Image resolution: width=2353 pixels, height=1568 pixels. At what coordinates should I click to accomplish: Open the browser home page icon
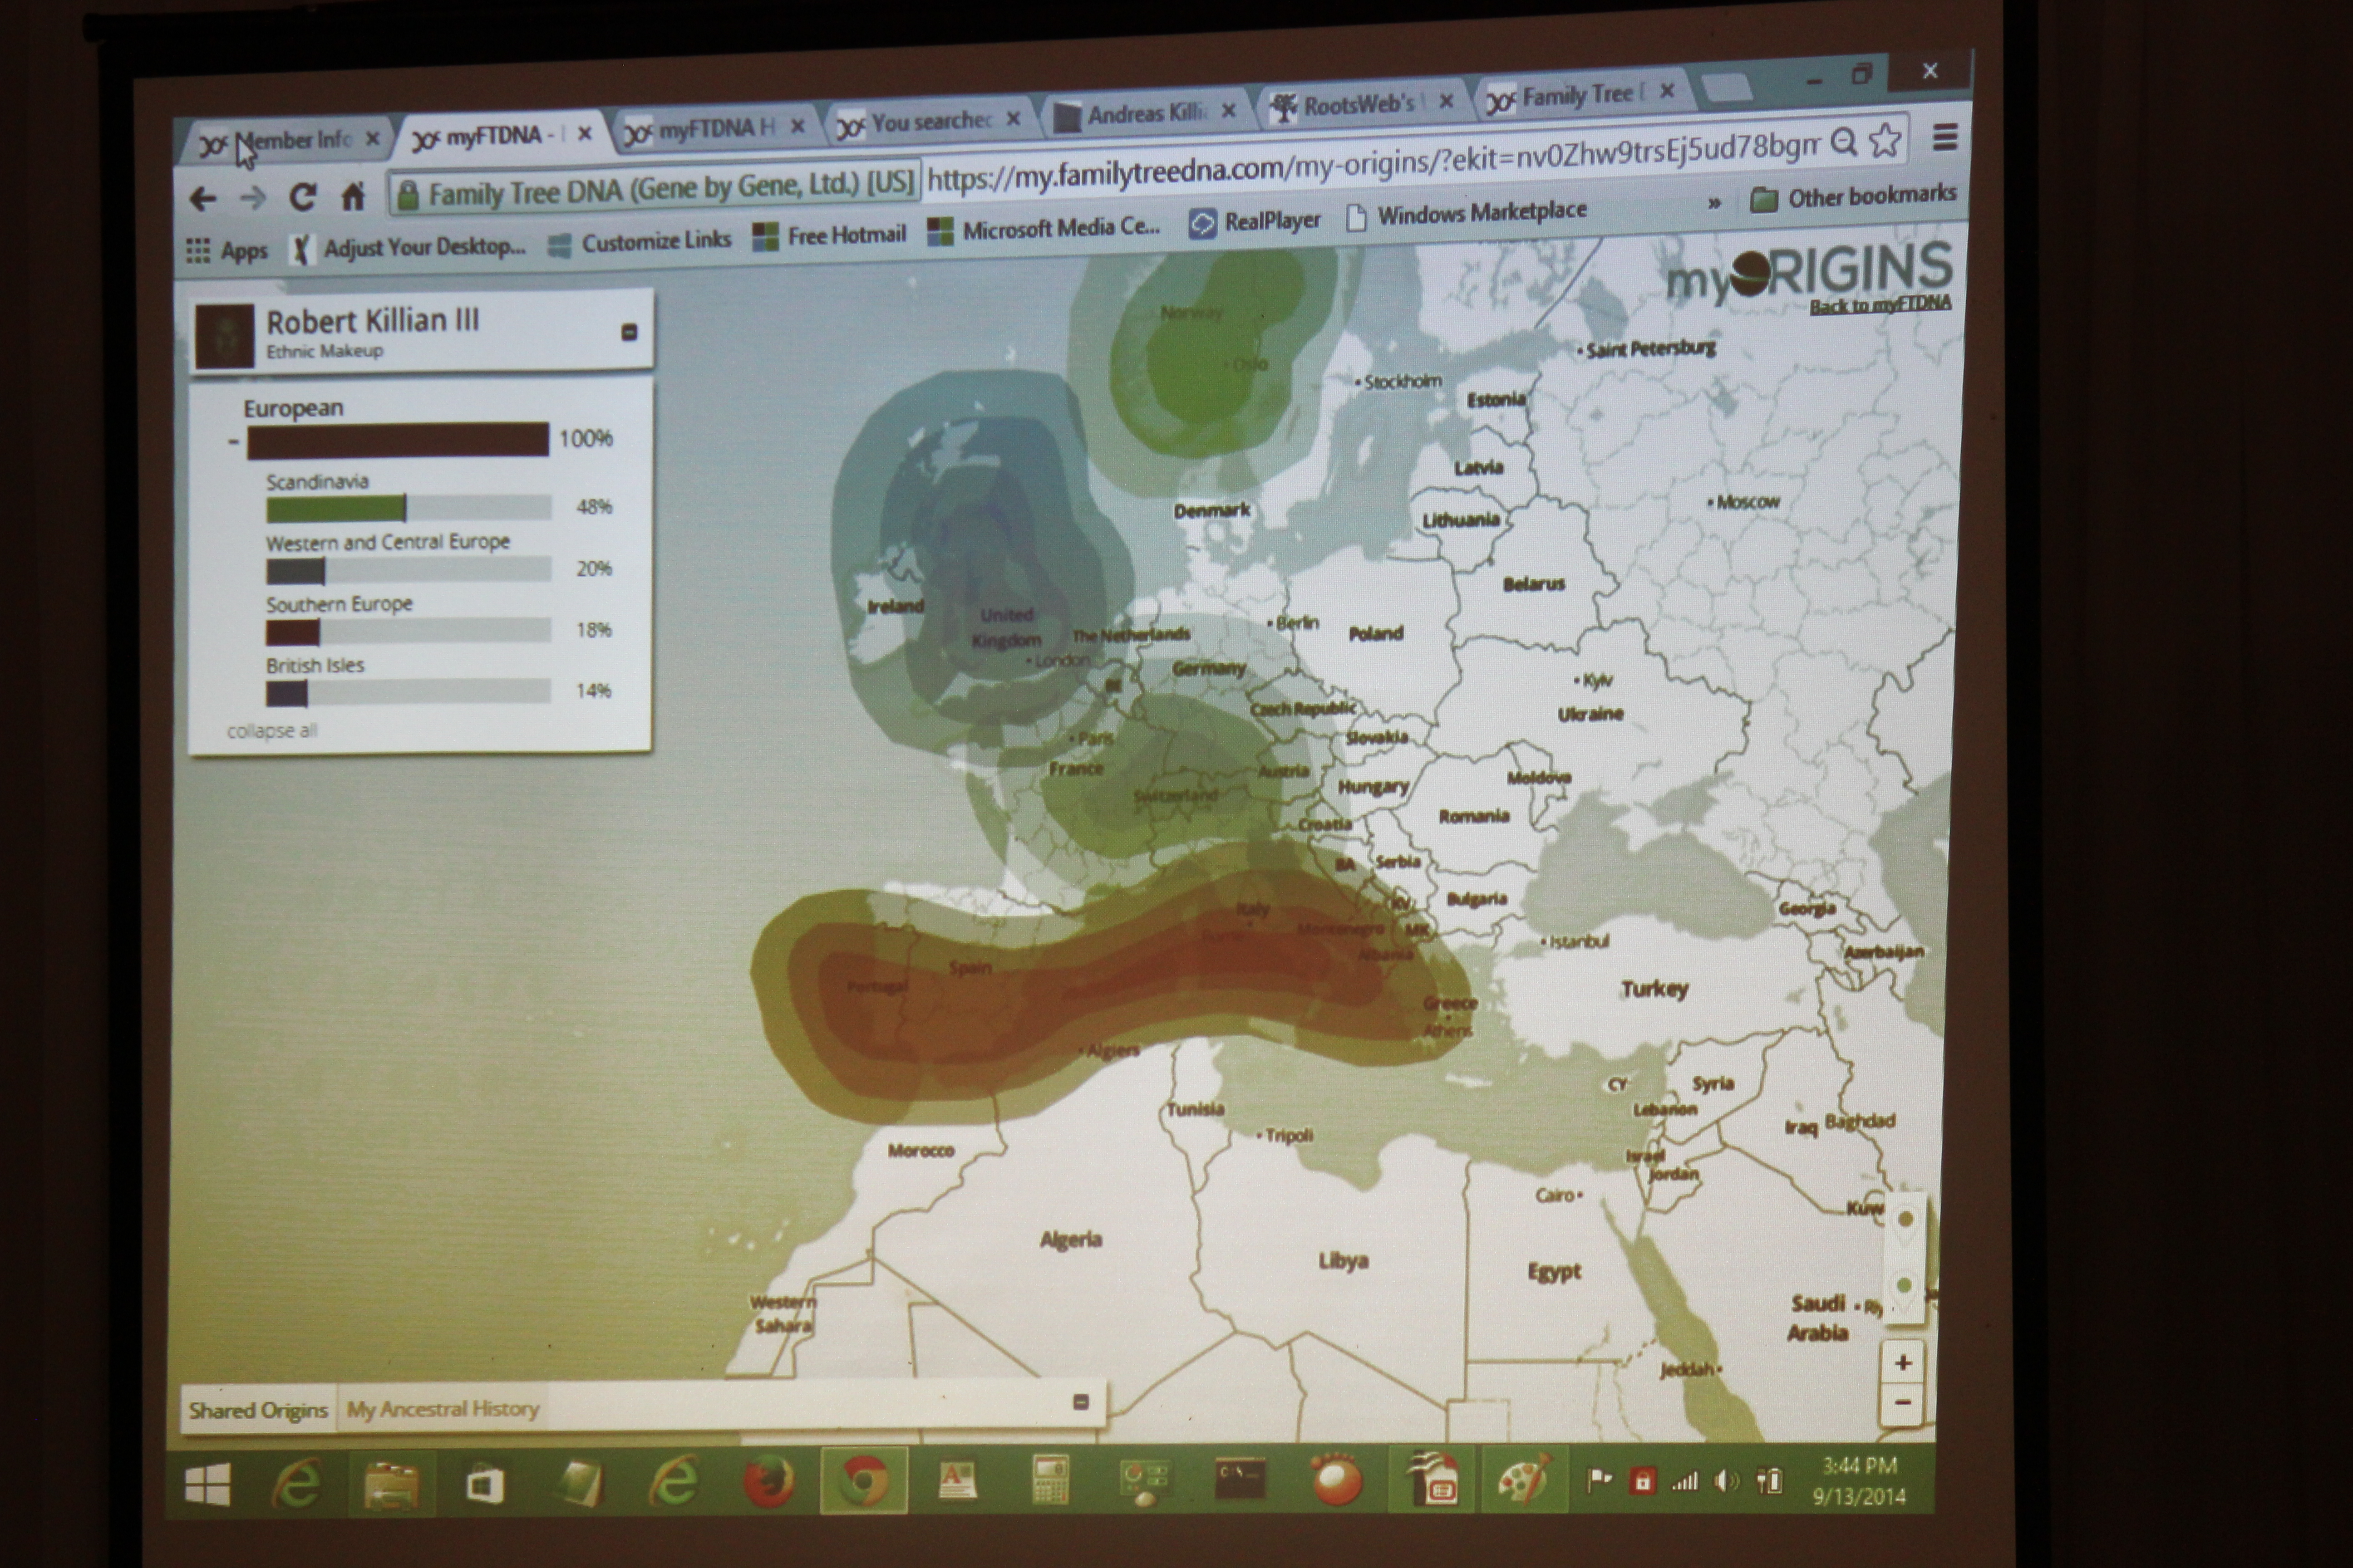(352, 195)
